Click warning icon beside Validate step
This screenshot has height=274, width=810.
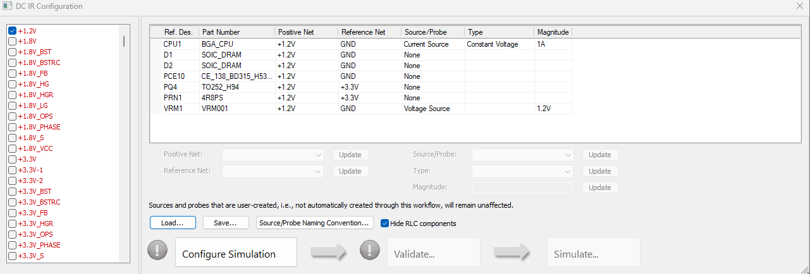[x=369, y=251]
